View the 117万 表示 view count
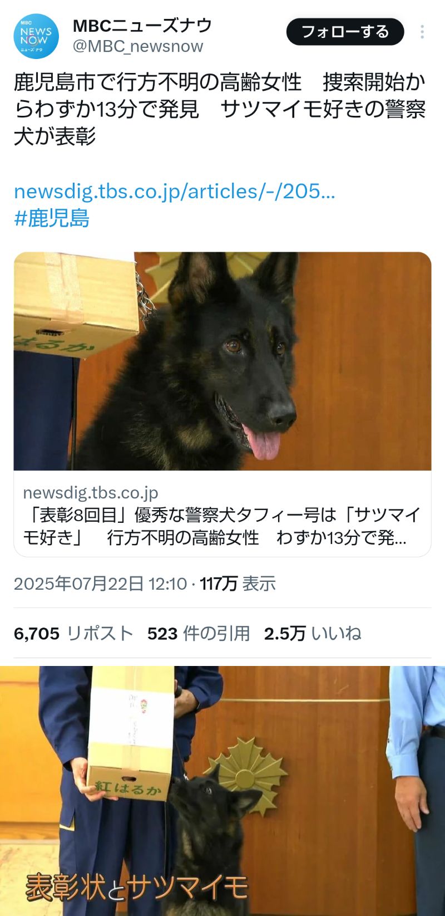The width and height of the screenshot is (445, 916). point(238,584)
